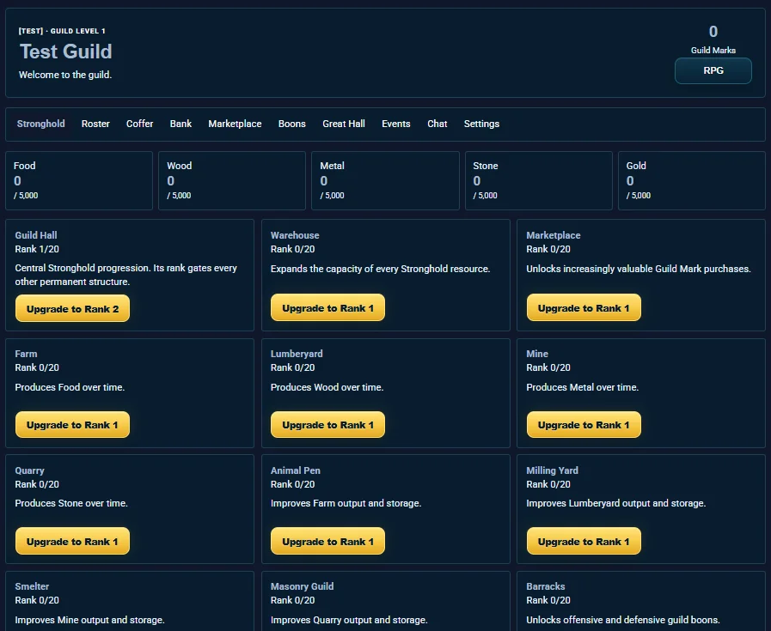Image resolution: width=771 pixels, height=631 pixels.
Task: Click the "Warehouse" card title
Action: pos(295,235)
